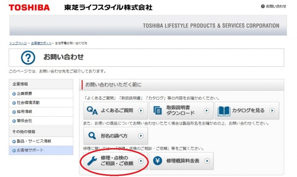Click bullet icon next to 関係会社

pyautogui.click(x=14, y=121)
